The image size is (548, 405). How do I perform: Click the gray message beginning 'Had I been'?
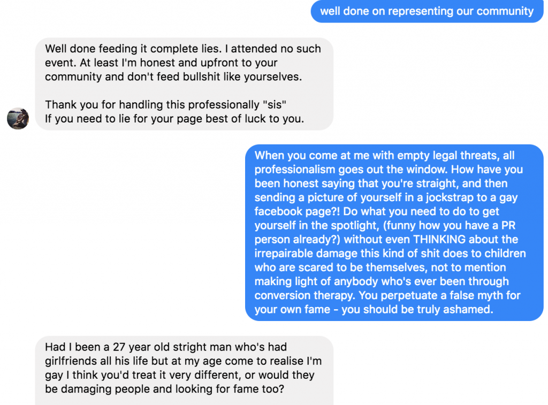pos(184,370)
